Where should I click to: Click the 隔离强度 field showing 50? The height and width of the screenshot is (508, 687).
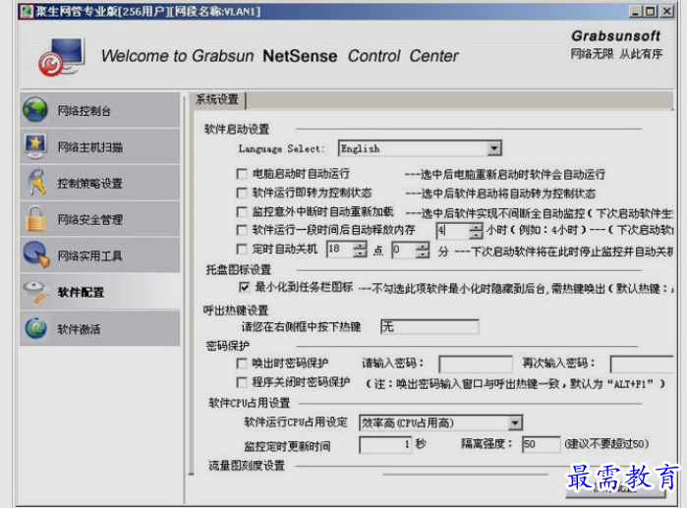pyautogui.click(x=542, y=444)
